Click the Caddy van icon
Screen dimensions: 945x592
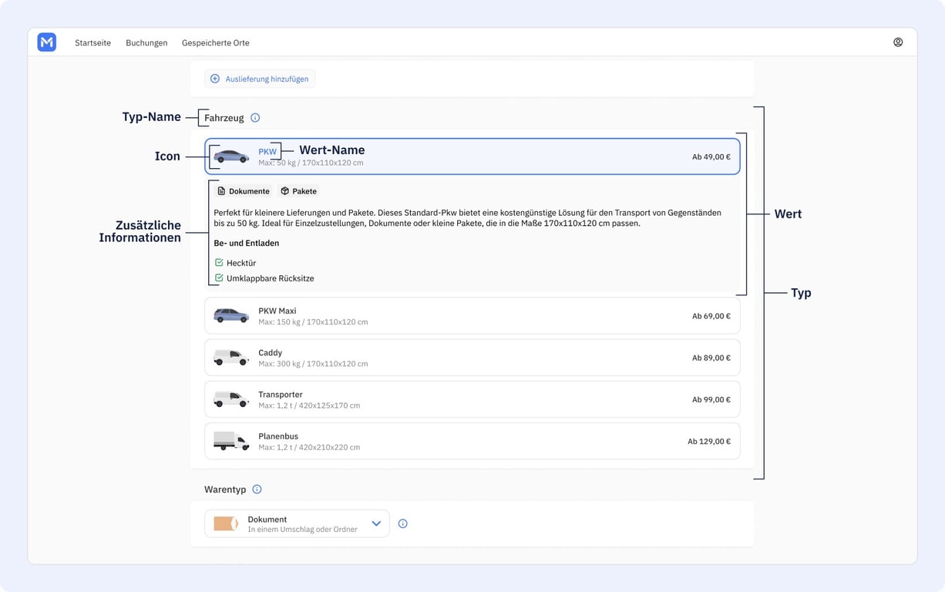tap(231, 358)
